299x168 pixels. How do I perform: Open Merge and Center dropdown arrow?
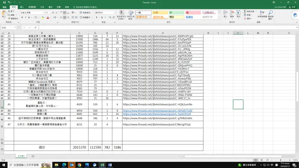[x=92, y=17]
